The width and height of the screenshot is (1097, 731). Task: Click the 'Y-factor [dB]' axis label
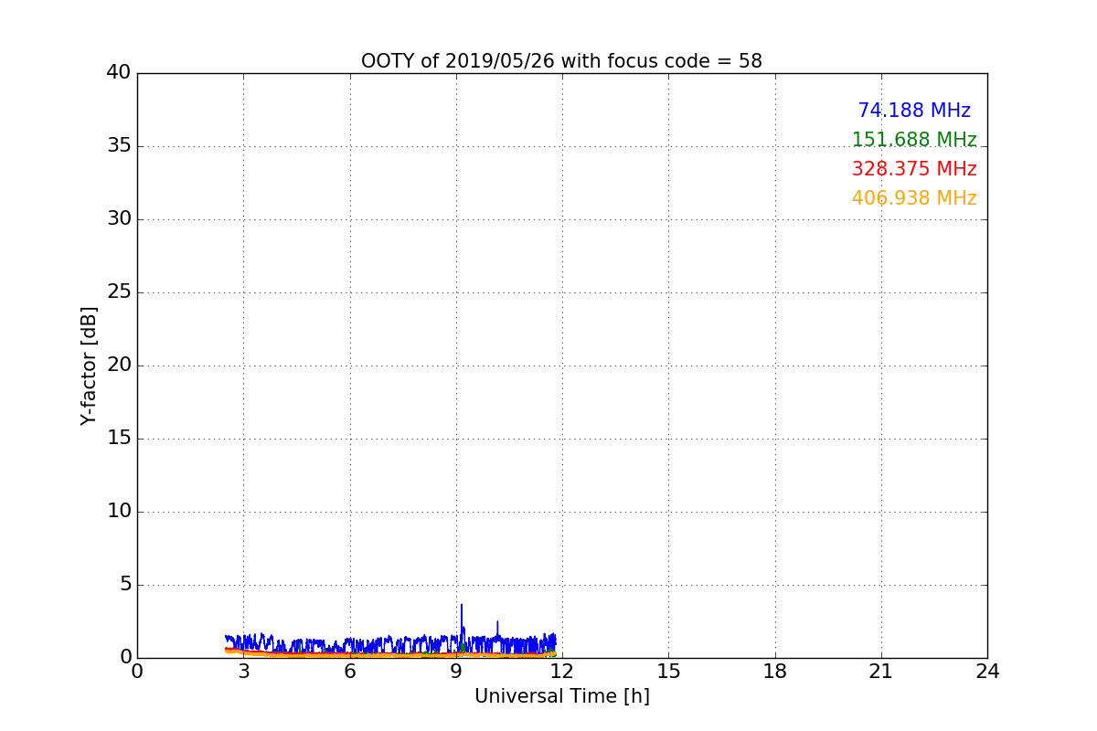(89, 365)
